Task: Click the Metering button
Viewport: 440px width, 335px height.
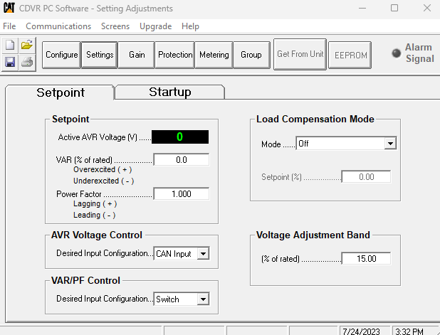Action: click(214, 55)
